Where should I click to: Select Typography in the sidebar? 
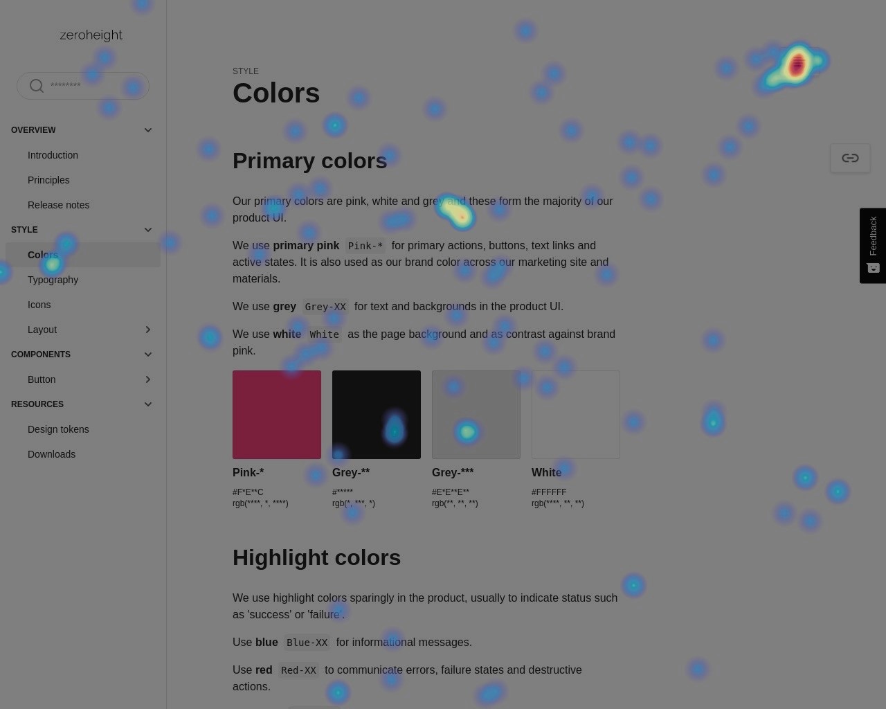pos(53,280)
